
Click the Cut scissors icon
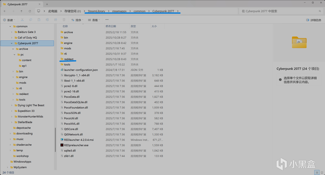(22, 20)
